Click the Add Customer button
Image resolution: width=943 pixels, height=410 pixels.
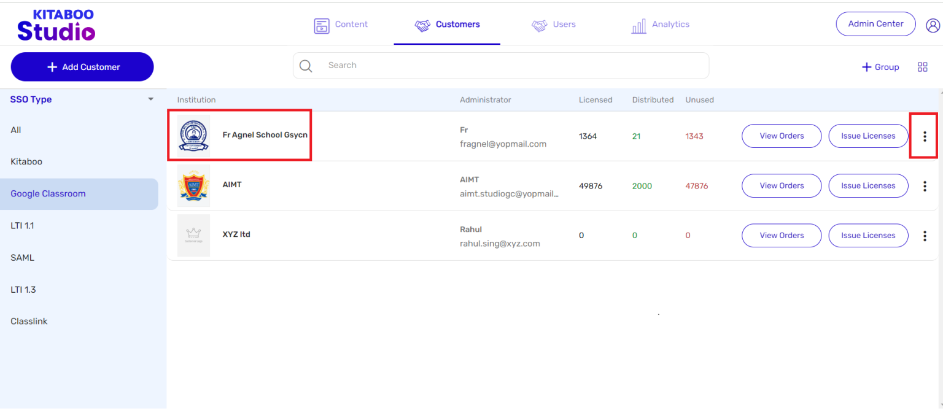coord(82,67)
